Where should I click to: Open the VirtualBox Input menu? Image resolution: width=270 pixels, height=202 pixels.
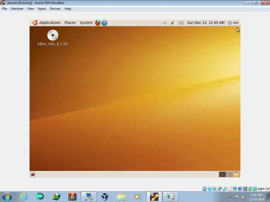(x=42, y=9)
